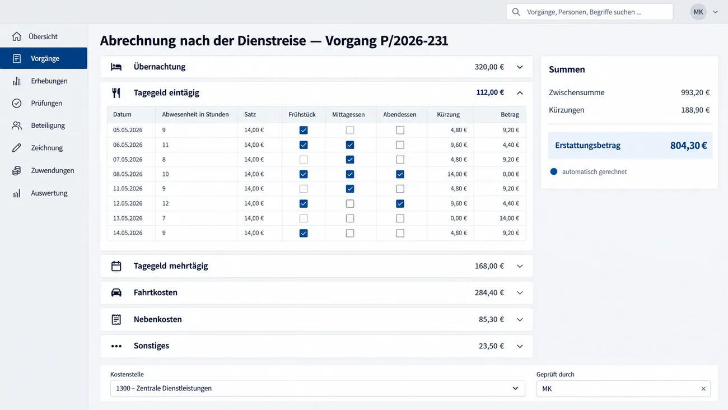Open the Kostenstelle dropdown

pos(318,388)
